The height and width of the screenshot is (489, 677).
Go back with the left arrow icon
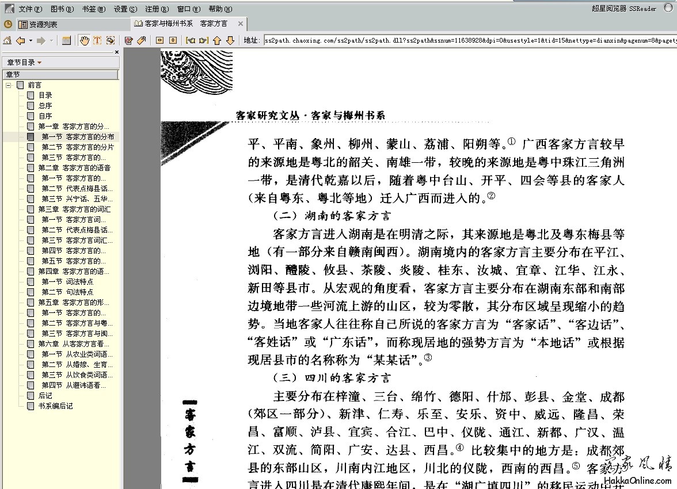[x=20, y=40]
